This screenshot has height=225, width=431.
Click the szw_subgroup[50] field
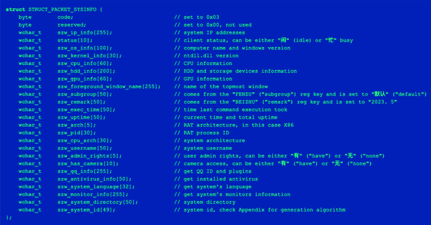point(85,94)
